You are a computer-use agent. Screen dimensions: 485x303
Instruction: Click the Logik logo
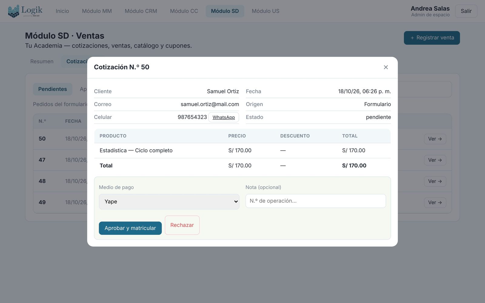(25, 11)
